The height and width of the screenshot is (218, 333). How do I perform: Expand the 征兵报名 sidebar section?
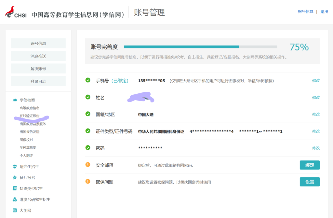pos(27,178)
